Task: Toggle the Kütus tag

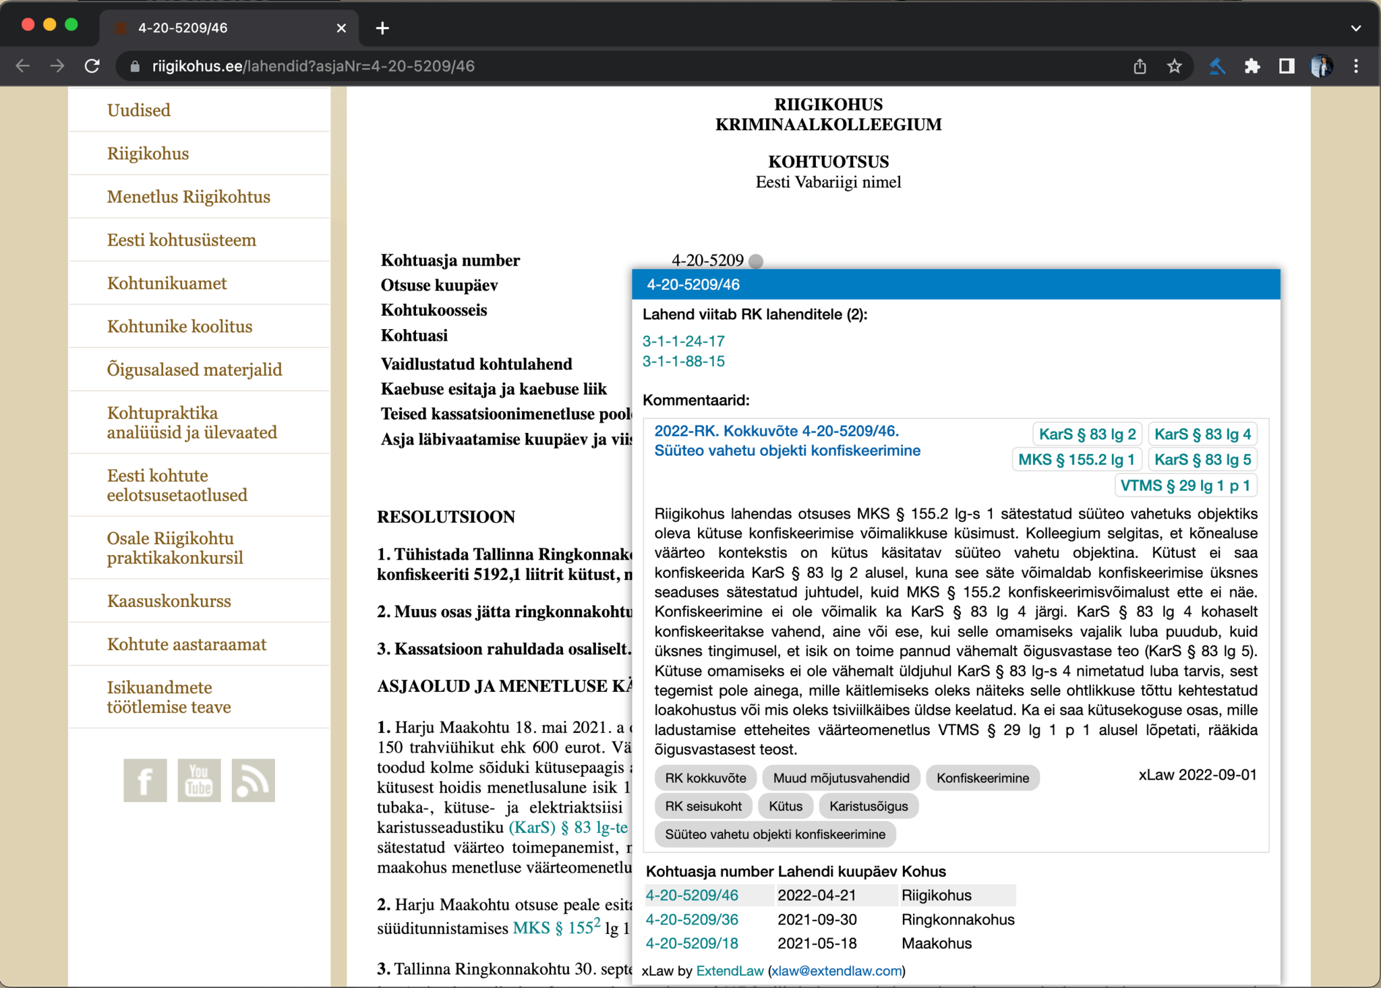Action: tap(785, 806)
